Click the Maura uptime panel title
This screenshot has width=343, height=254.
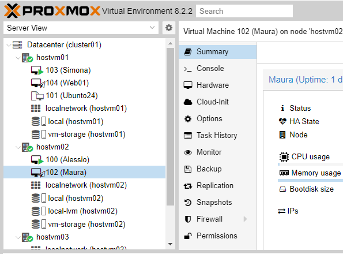click(306, 80)
